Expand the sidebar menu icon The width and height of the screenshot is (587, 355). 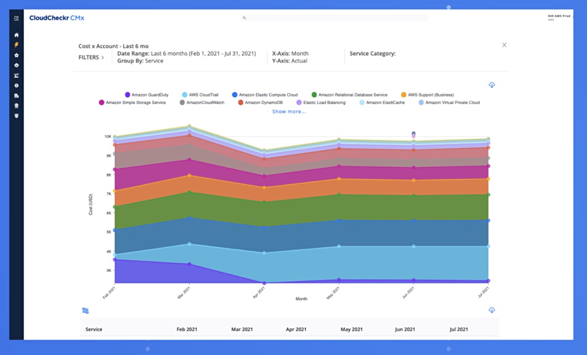click(17, 18)
